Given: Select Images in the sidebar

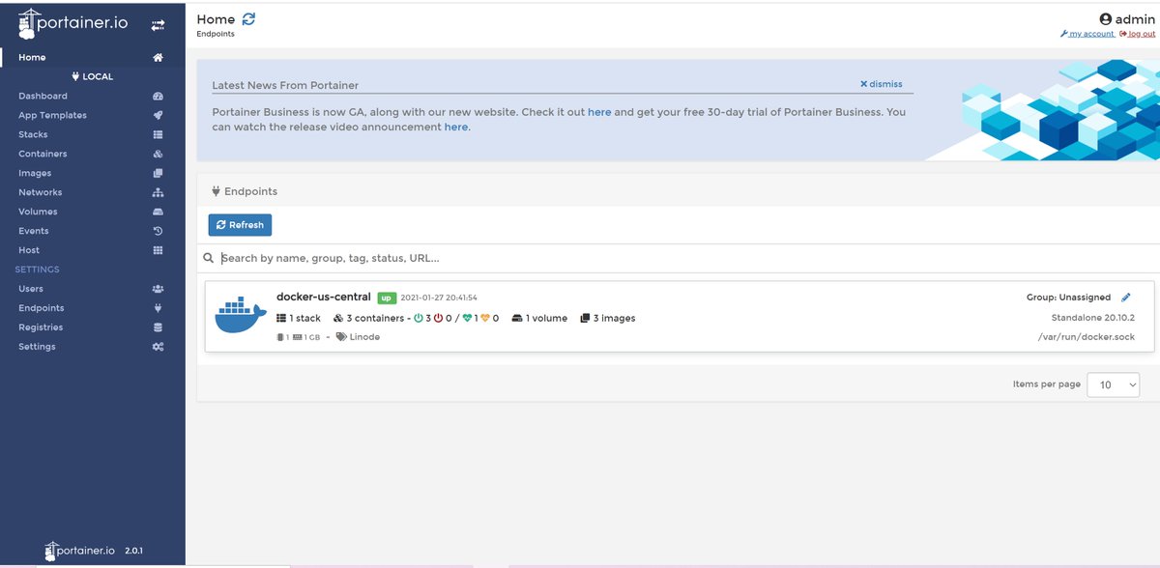Looking at the screenshot, I should pyautogui.click(x=35, y=173).
